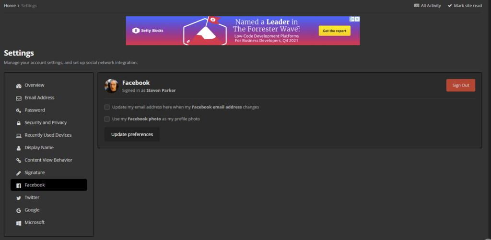The image size is (491, 240).
Task: Select the Facebook settings tab
Action: pyautogui.click(x=49, y=185)
